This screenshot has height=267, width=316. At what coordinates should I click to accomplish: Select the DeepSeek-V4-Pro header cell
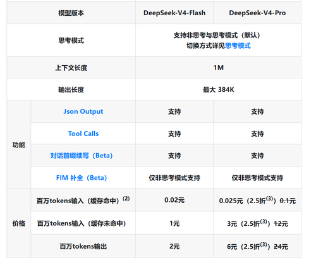tap(257, 13)
